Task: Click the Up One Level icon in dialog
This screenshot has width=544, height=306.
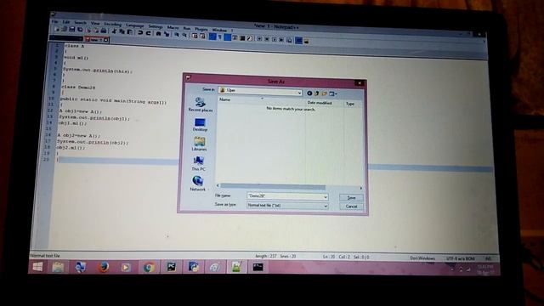Action: point(317,93)
